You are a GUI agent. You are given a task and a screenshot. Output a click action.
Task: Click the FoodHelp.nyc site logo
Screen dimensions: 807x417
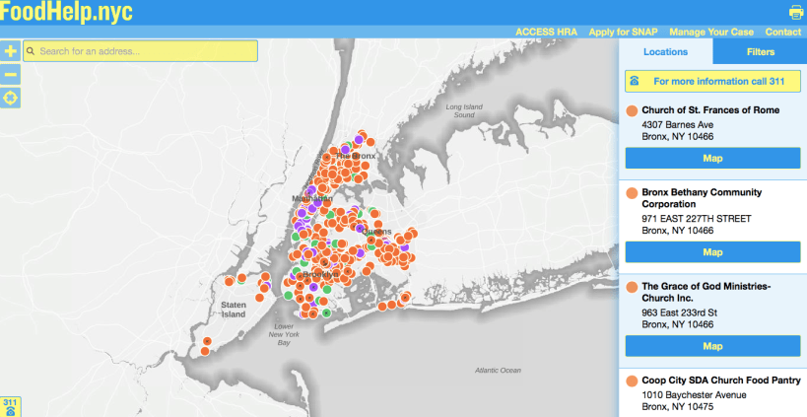[x=66, y=13]
